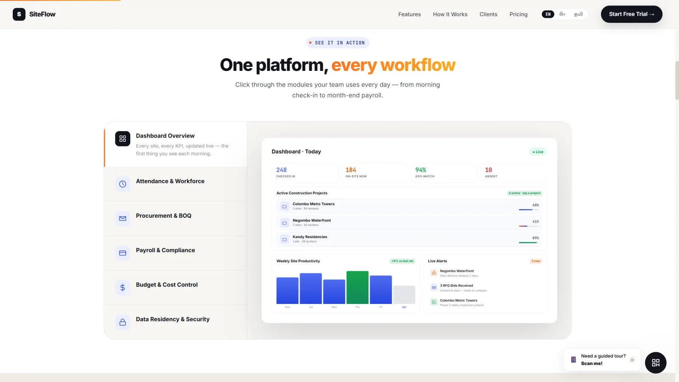Image resolution: width=679 pixels, height=382 pixels.
Task: Select the Attendance clock icon
Action: pyautogui.click(x=123, y=184)
